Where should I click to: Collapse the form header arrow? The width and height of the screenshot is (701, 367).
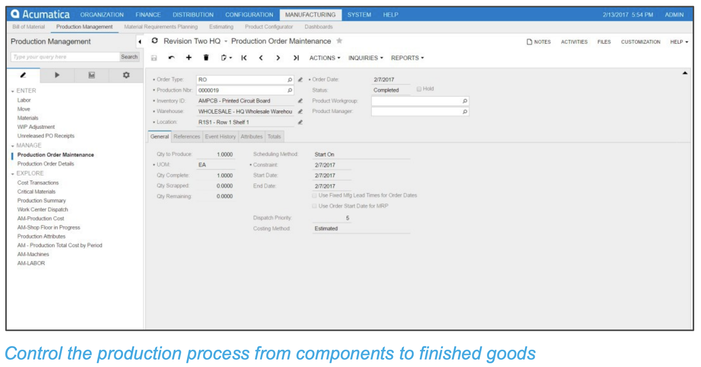coord(685,73)
